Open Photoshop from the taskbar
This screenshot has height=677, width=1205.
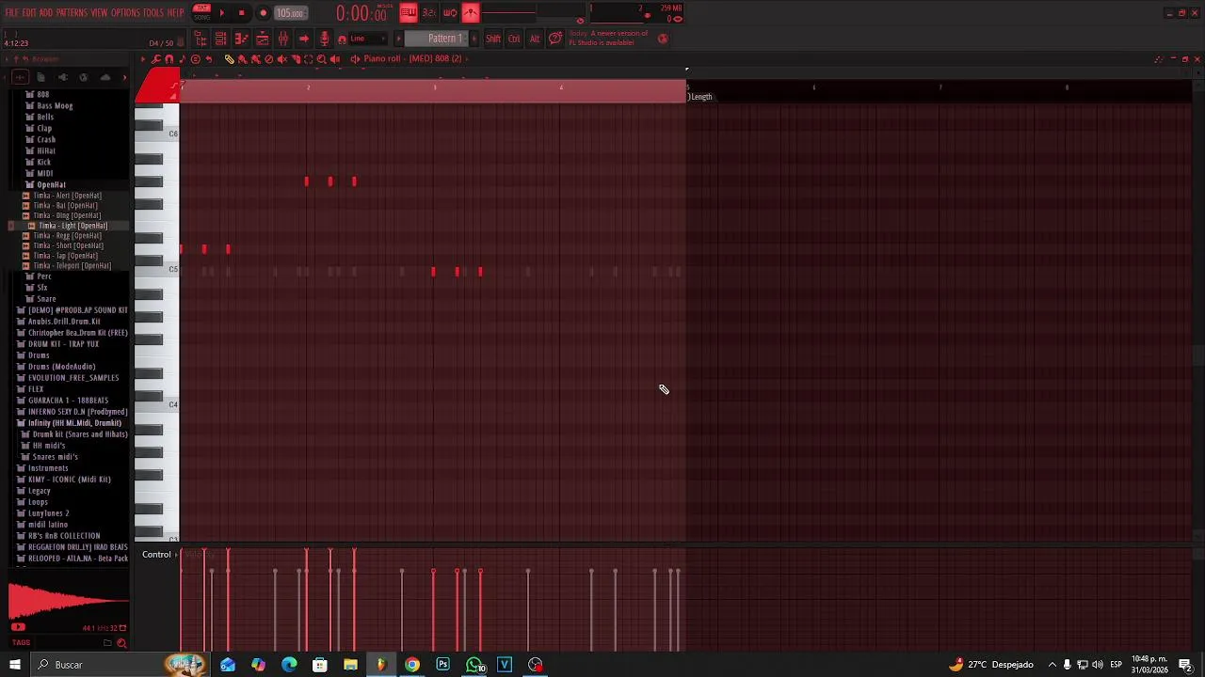coord(443,665)
